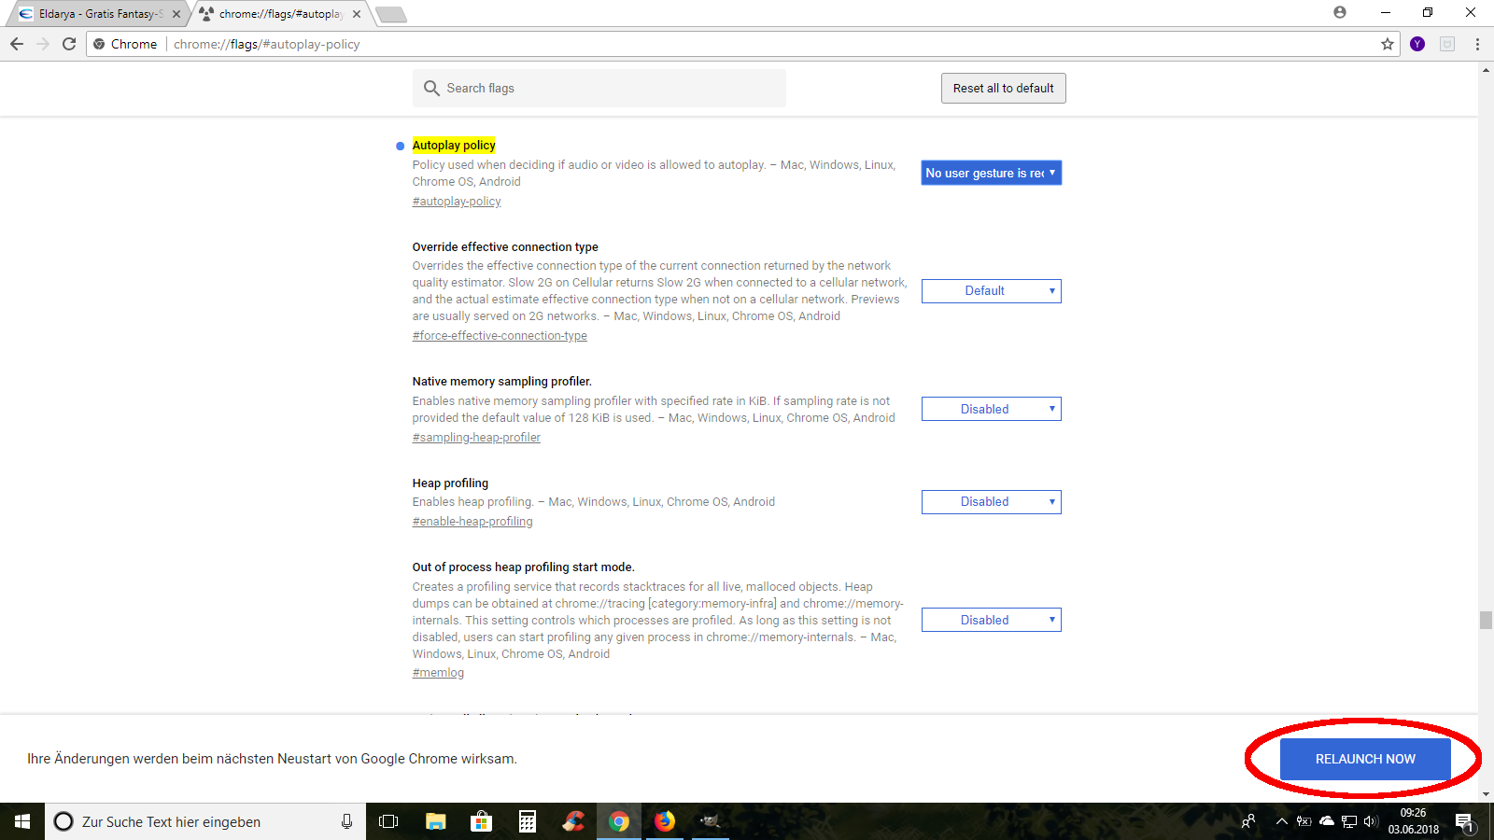Click the OneDrive cloud tray icon
The image size is (1494, 840).
click(1326, 821)
